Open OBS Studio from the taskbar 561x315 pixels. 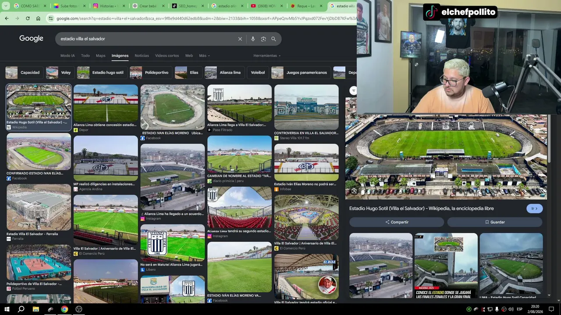79,309
